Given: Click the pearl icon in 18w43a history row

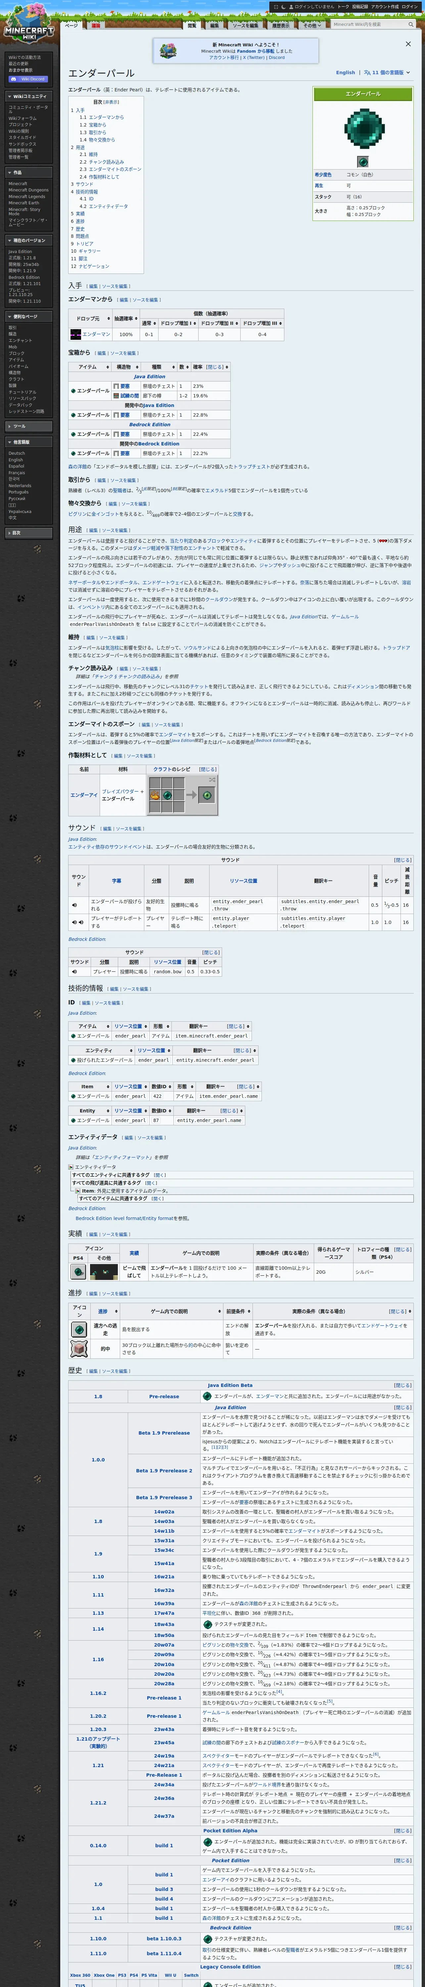Looking at the screenshot, I should [207, 1624].
